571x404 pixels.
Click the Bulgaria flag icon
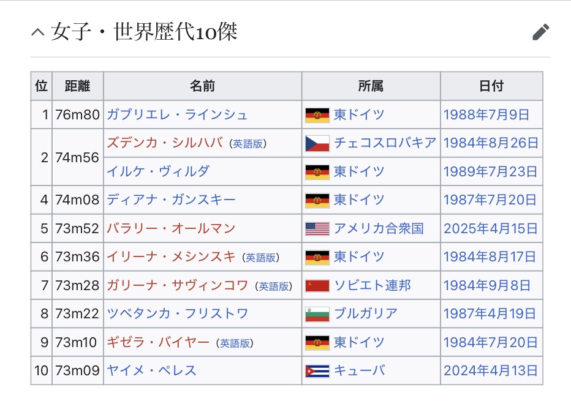tap(317, 314)
